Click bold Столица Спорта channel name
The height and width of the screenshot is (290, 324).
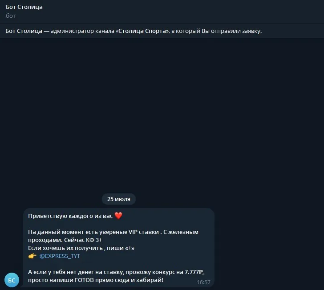tap(142, 31)
